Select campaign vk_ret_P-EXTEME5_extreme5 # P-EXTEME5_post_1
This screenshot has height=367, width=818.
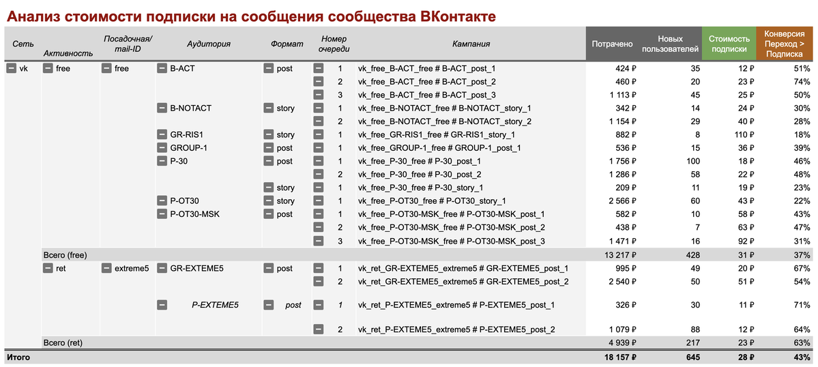[x=456, y=305]
